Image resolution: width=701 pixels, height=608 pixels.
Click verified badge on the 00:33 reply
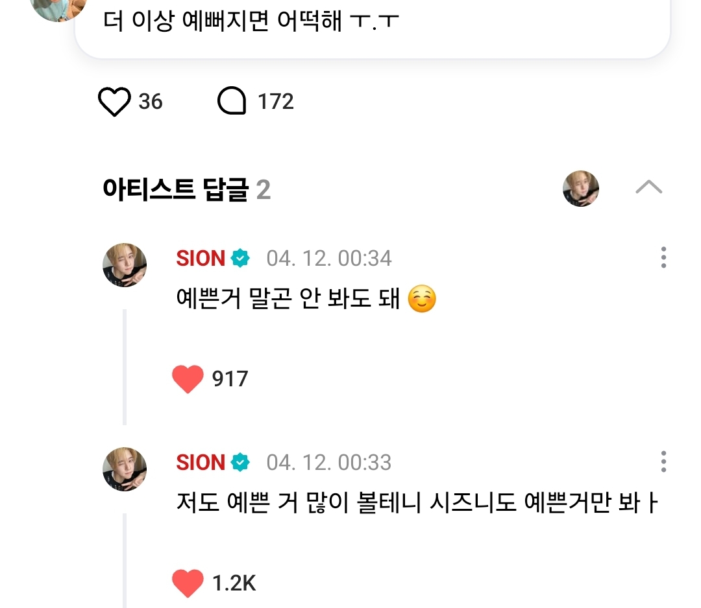click(x=240, y=463)
